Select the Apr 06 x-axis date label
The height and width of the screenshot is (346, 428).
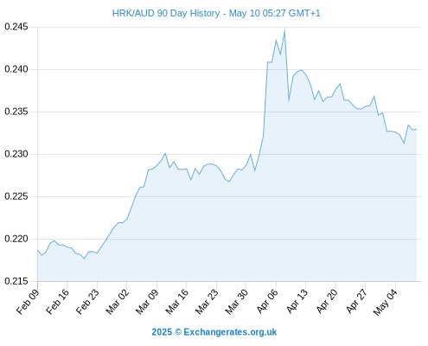pos(267,301)
